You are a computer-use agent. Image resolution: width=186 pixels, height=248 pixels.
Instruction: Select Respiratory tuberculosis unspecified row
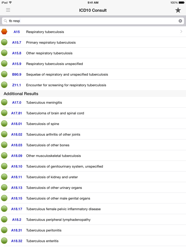pyautogui.click(x=54, y=64)
